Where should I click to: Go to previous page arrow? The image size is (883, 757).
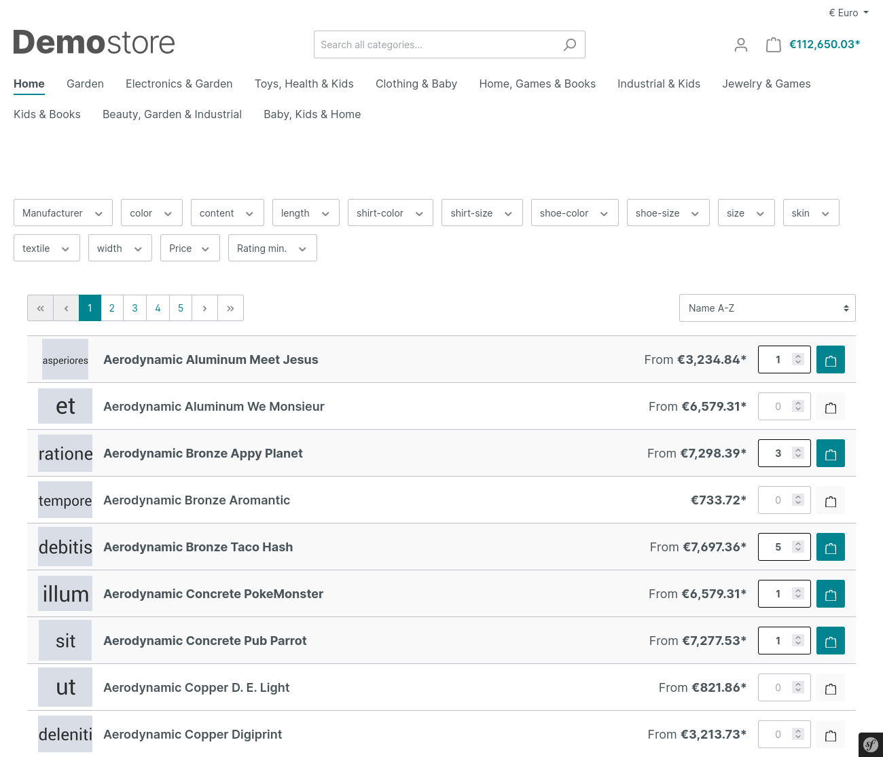(x=66, y=308)
